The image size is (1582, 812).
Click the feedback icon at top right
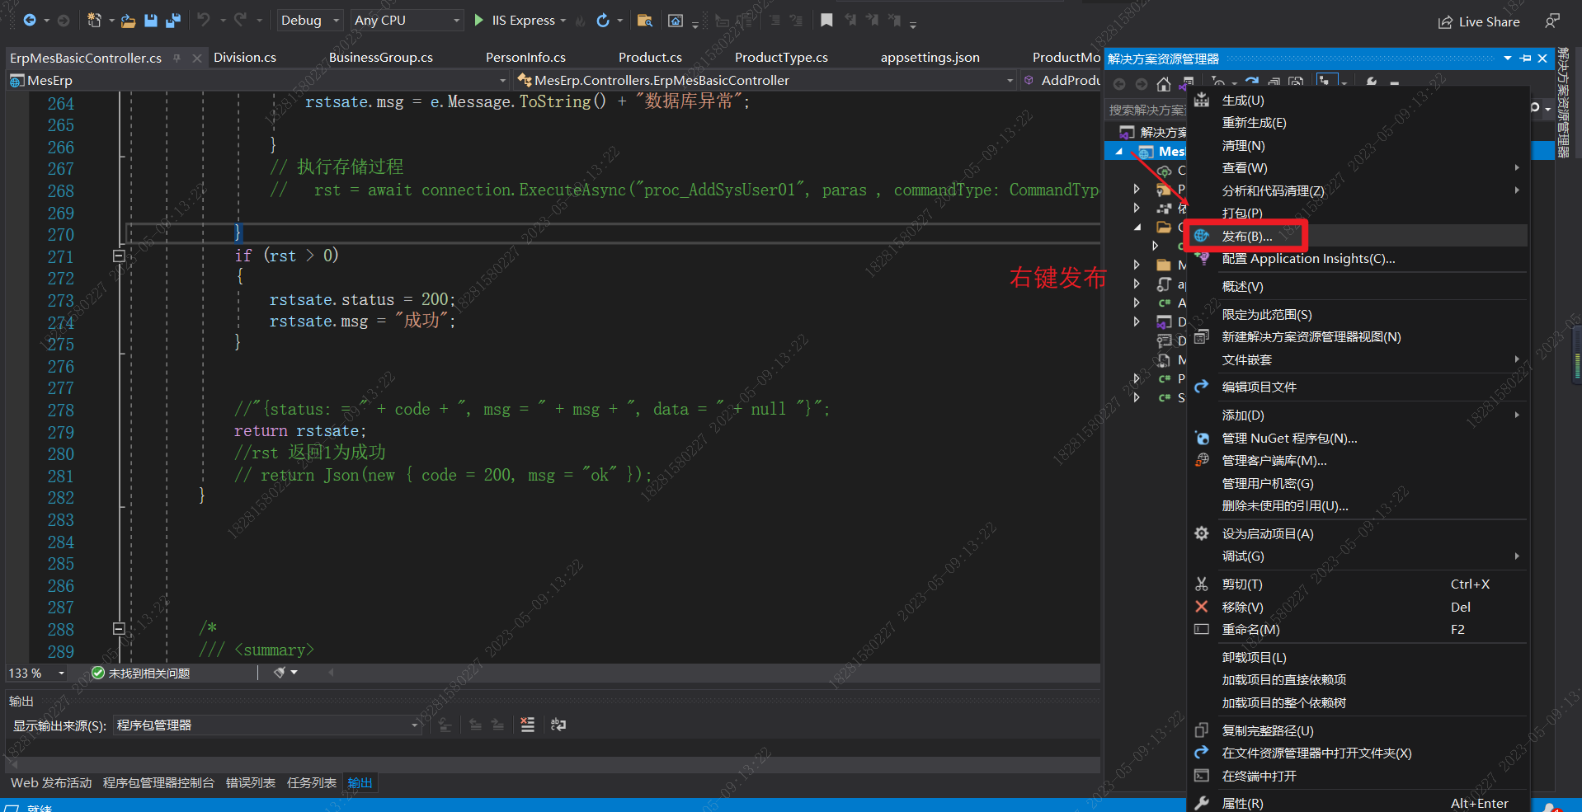[1552, 21]
